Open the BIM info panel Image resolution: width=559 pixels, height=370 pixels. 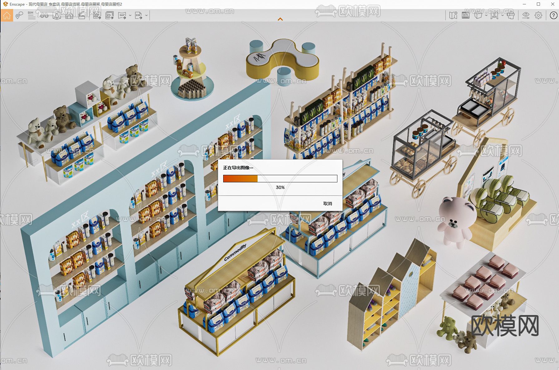pos(31,15)
